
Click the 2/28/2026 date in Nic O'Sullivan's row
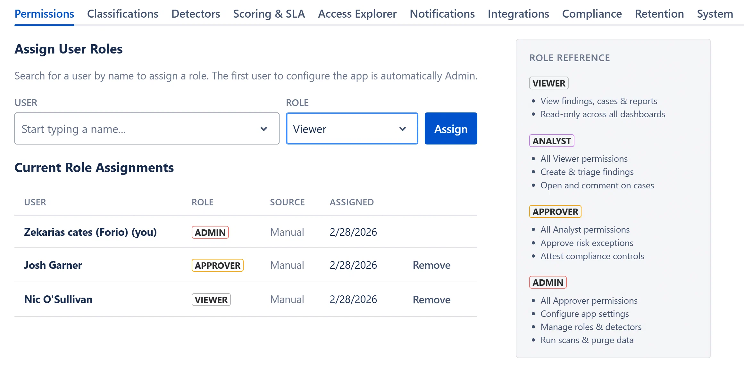[353, 299]
